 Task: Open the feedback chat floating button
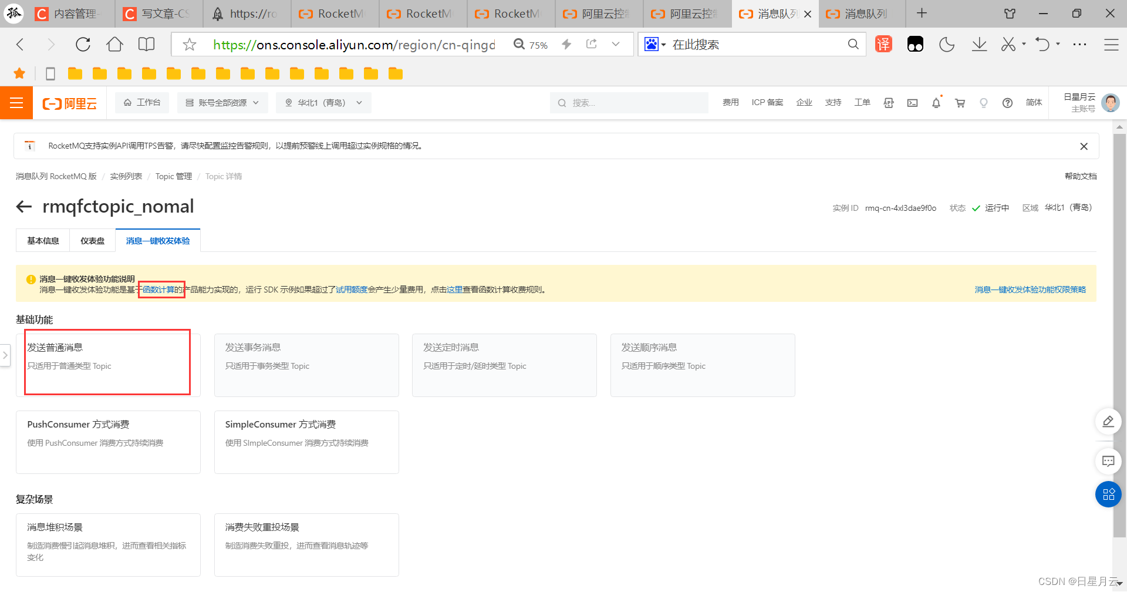click(x=1108, y=461)
